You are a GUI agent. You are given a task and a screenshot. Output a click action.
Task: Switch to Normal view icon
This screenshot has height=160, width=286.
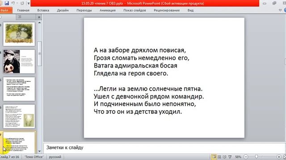214,157
